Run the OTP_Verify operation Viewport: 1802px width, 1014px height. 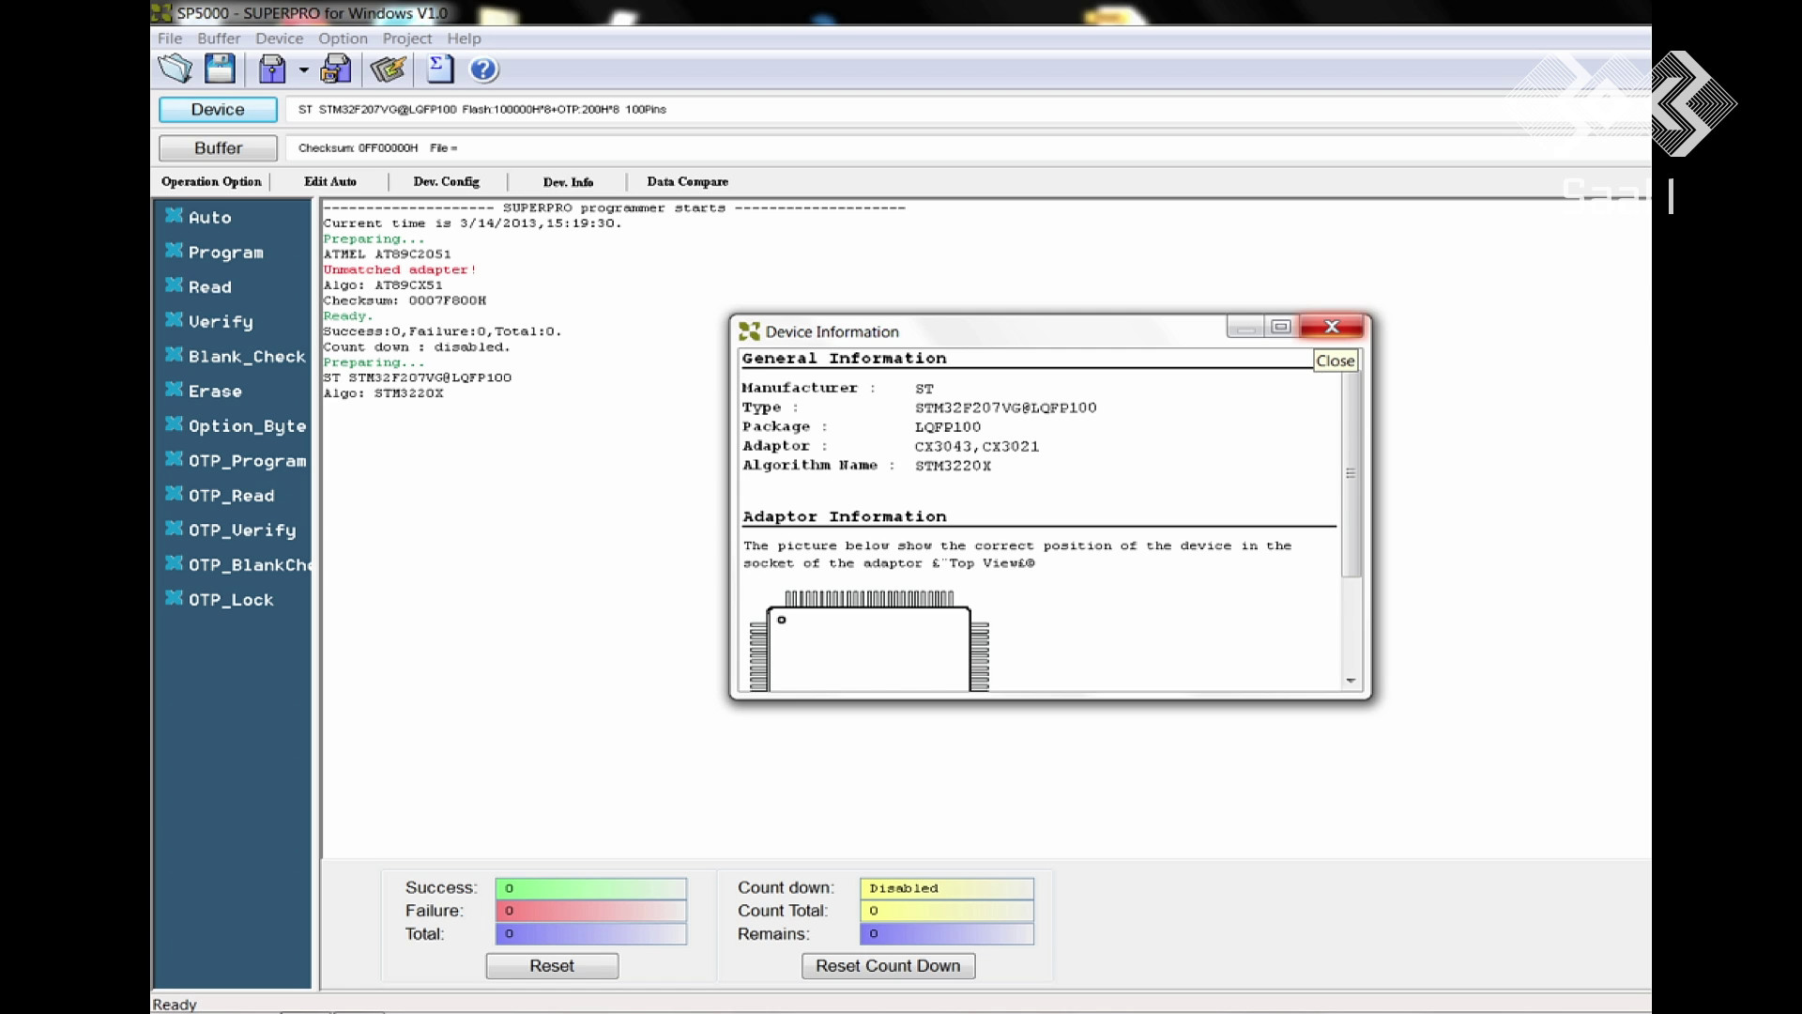tap(231, 530)
